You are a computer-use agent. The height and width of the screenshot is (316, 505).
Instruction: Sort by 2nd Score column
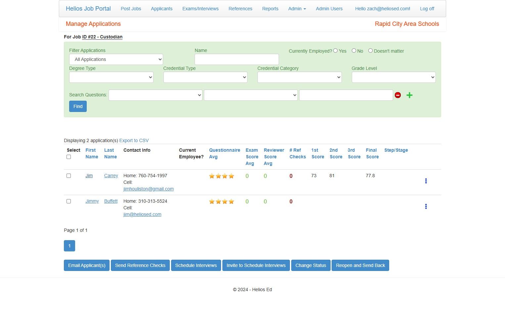tap(336, 153)
